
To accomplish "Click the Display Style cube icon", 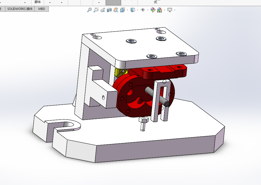I will click(133, 10).
